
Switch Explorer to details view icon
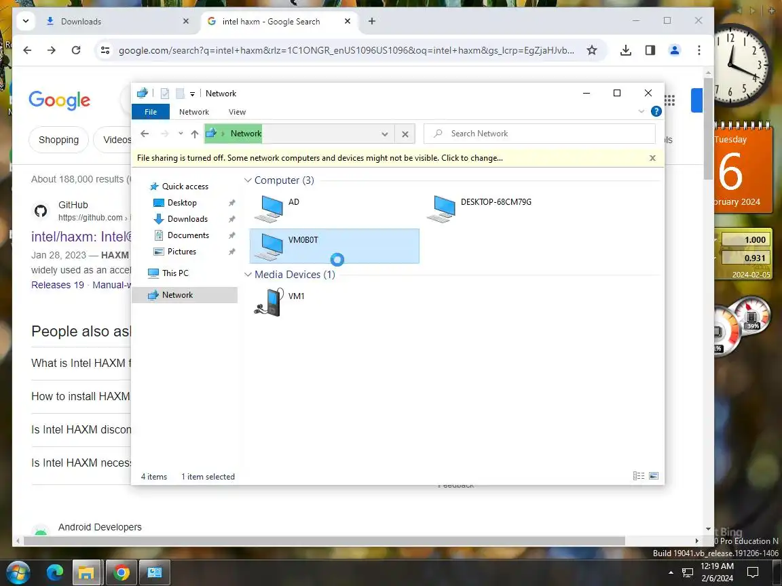[x=638, y=476]
